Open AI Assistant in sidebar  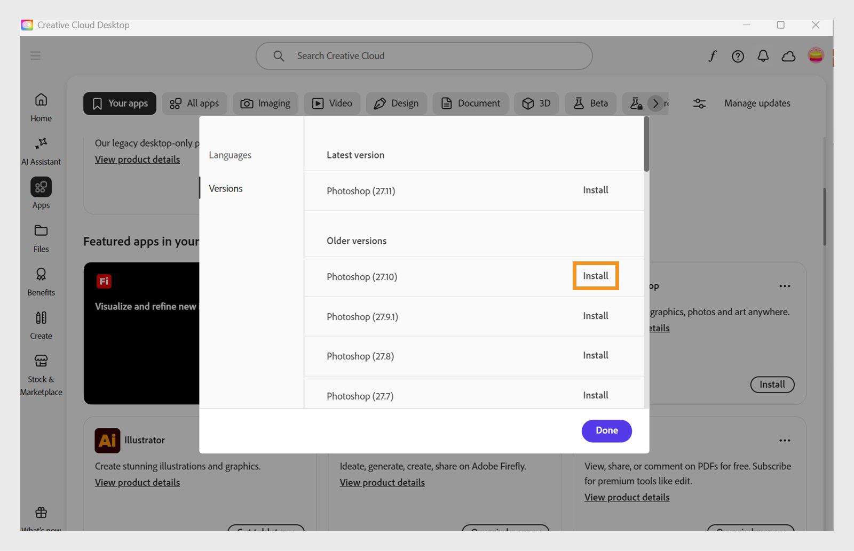click(41, 151)
